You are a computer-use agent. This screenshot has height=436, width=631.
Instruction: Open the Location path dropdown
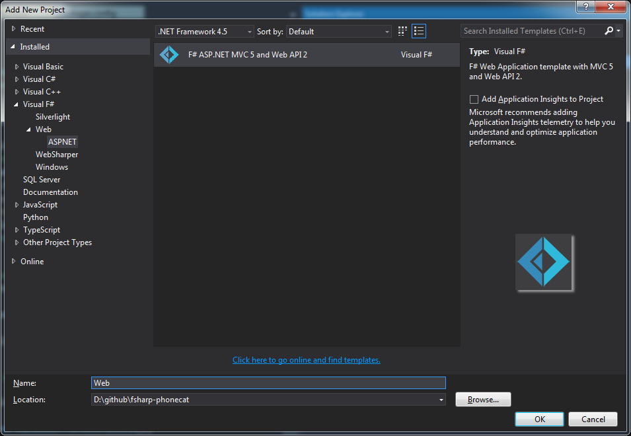pyautogui.click(x=441, y=400)
